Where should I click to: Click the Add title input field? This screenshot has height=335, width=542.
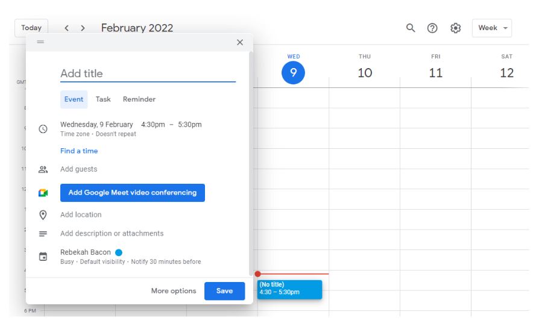pyautogui.click(x=148, y=74)
